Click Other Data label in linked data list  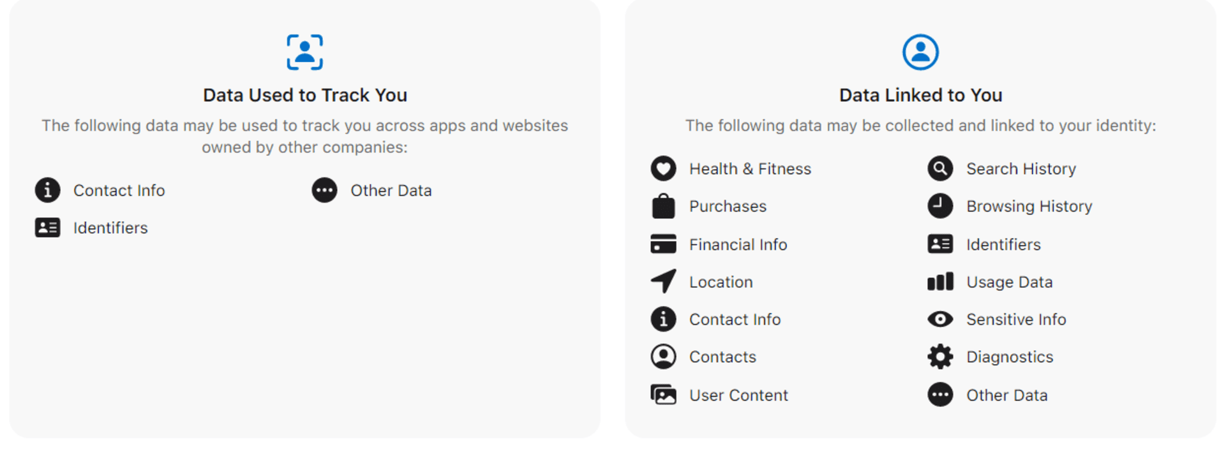[x=1006, y=395]
